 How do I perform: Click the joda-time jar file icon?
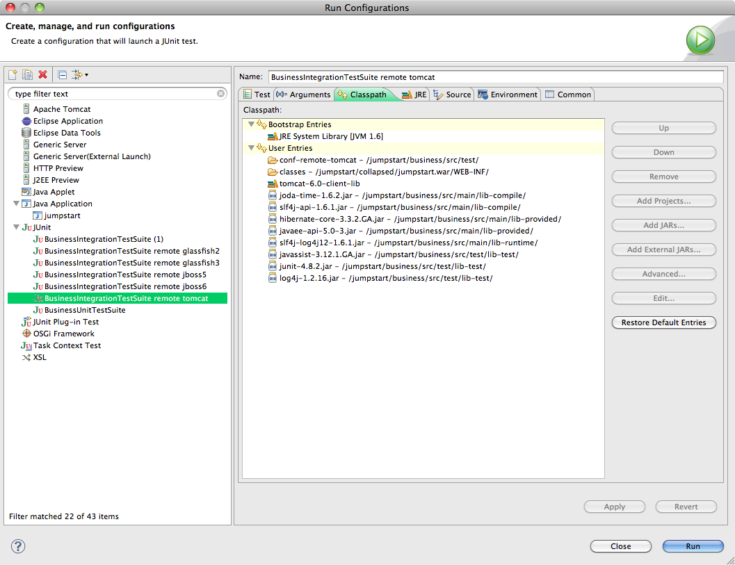point(273,195)
